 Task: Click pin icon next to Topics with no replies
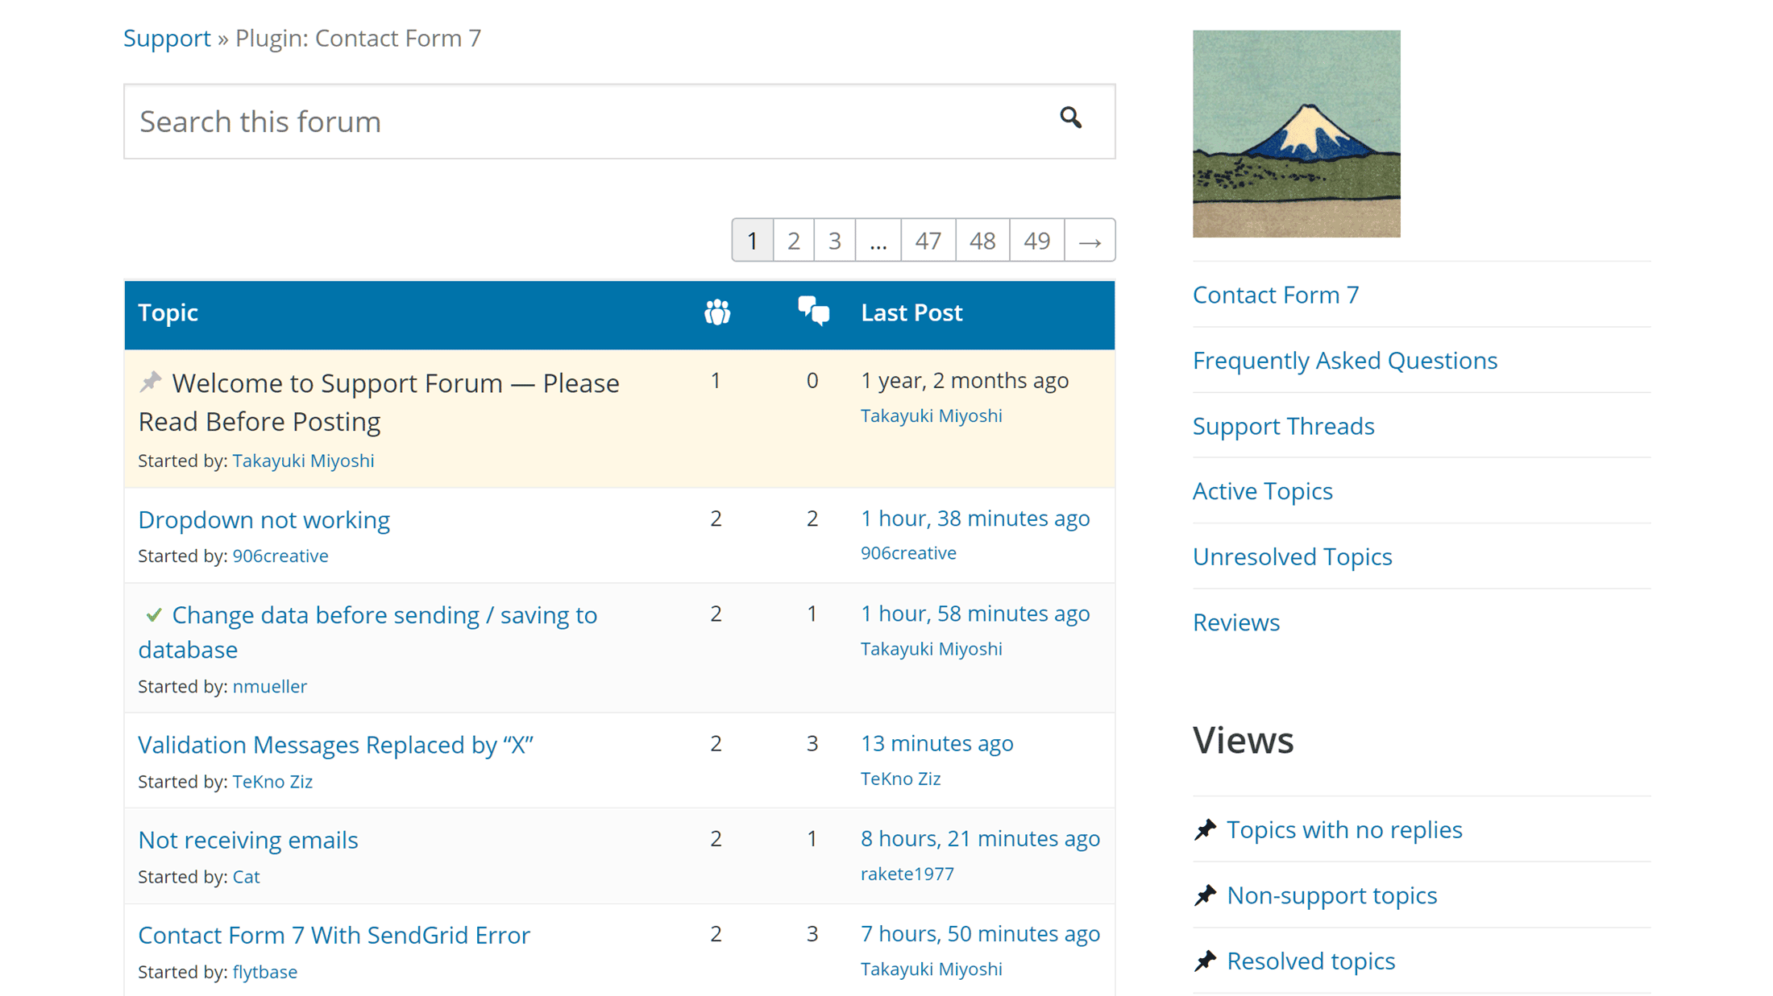(1206, 829)
